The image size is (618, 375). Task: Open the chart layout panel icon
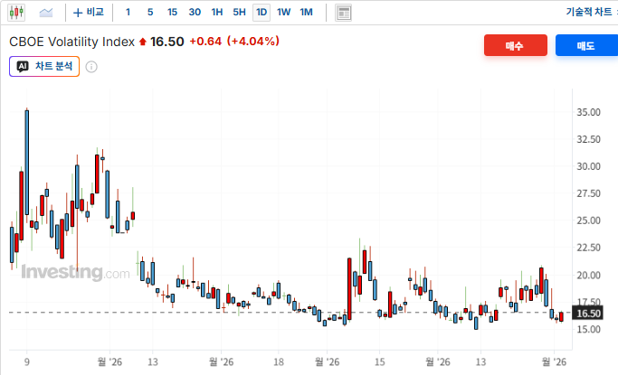tap(343, 13)
